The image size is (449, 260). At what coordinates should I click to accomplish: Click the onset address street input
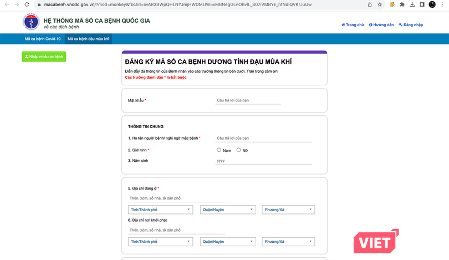click(176, 230)
